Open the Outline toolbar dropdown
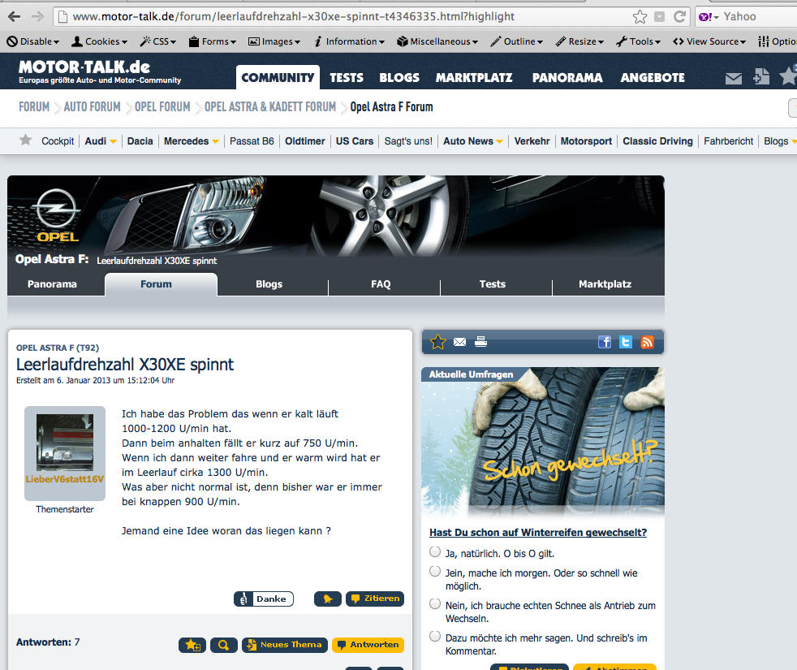The height and width of the screenshot is (670, 797). pos(516,41)
